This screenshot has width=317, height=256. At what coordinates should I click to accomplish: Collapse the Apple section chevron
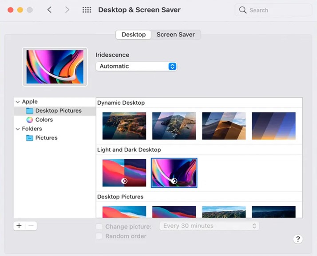point(18,102)
